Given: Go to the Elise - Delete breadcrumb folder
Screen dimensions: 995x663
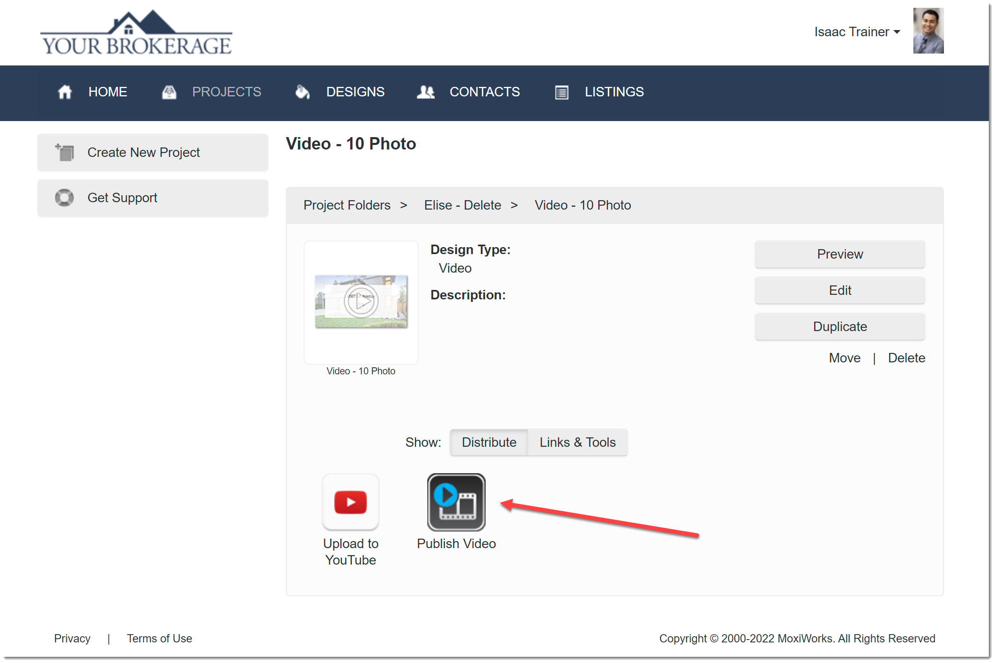Looking at the screenshot, I should pos(462,205).
